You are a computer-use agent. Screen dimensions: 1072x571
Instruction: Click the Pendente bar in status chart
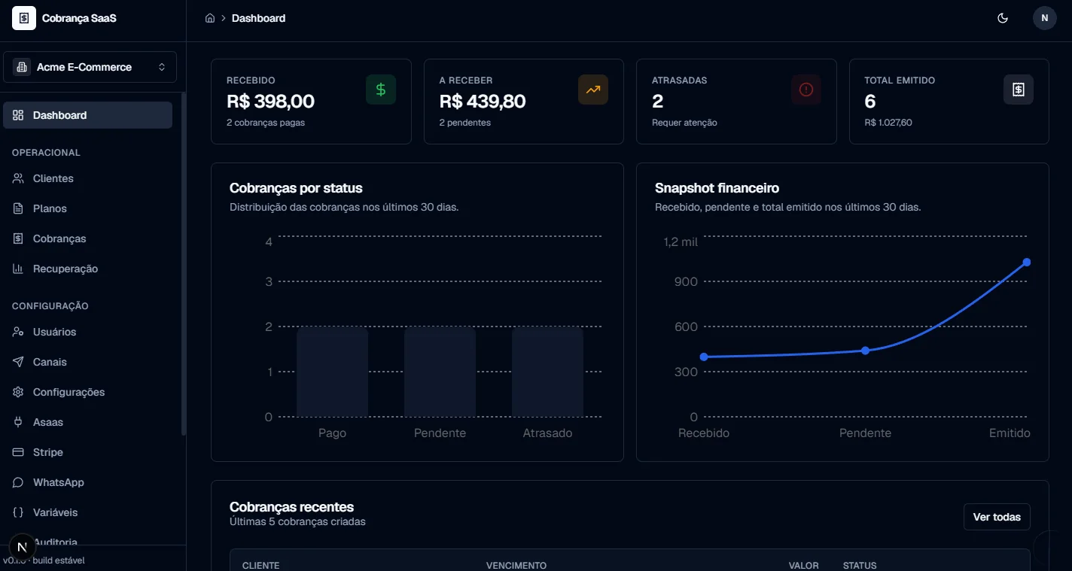tap(440, 372)
